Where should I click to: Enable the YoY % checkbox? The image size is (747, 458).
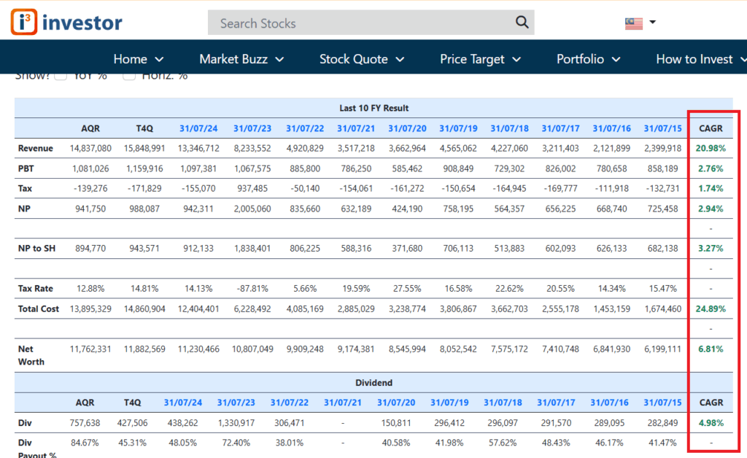(x=61, y=75)
